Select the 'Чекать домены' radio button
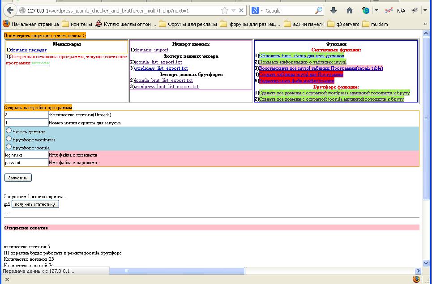This screenshot has height=284, width=432. 9,131
